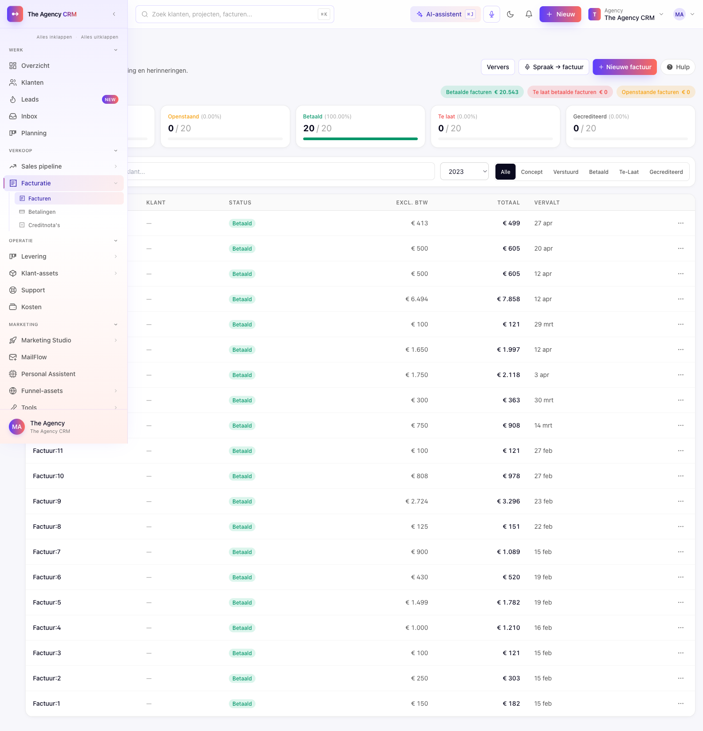Click the Openstaand progress bar
703x731 pixels.
[x=225, y=139]
